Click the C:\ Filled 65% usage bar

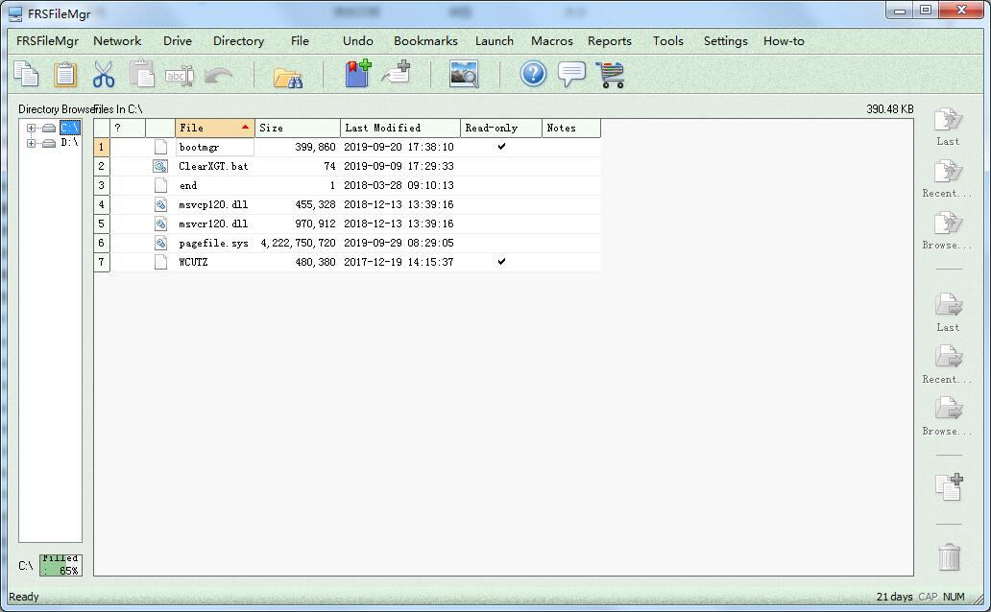60,565
